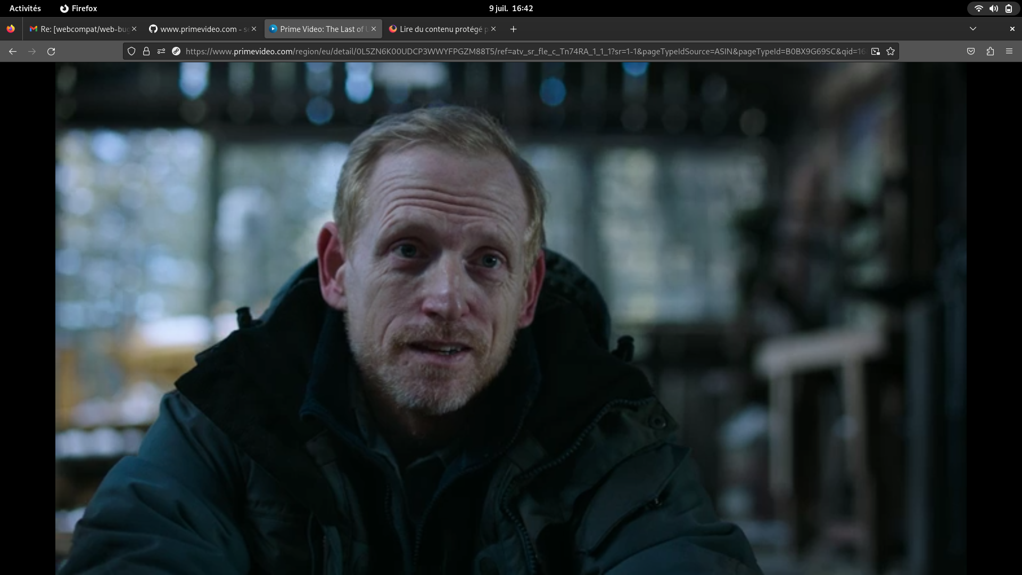
Task: Open site permissions settings icon in address bar
Action: click(162, 51)
